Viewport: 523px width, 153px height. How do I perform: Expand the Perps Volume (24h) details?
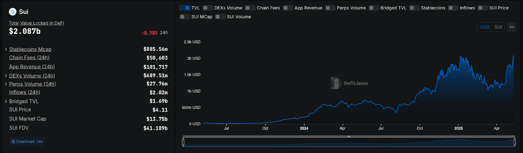(x=6, y=84)
